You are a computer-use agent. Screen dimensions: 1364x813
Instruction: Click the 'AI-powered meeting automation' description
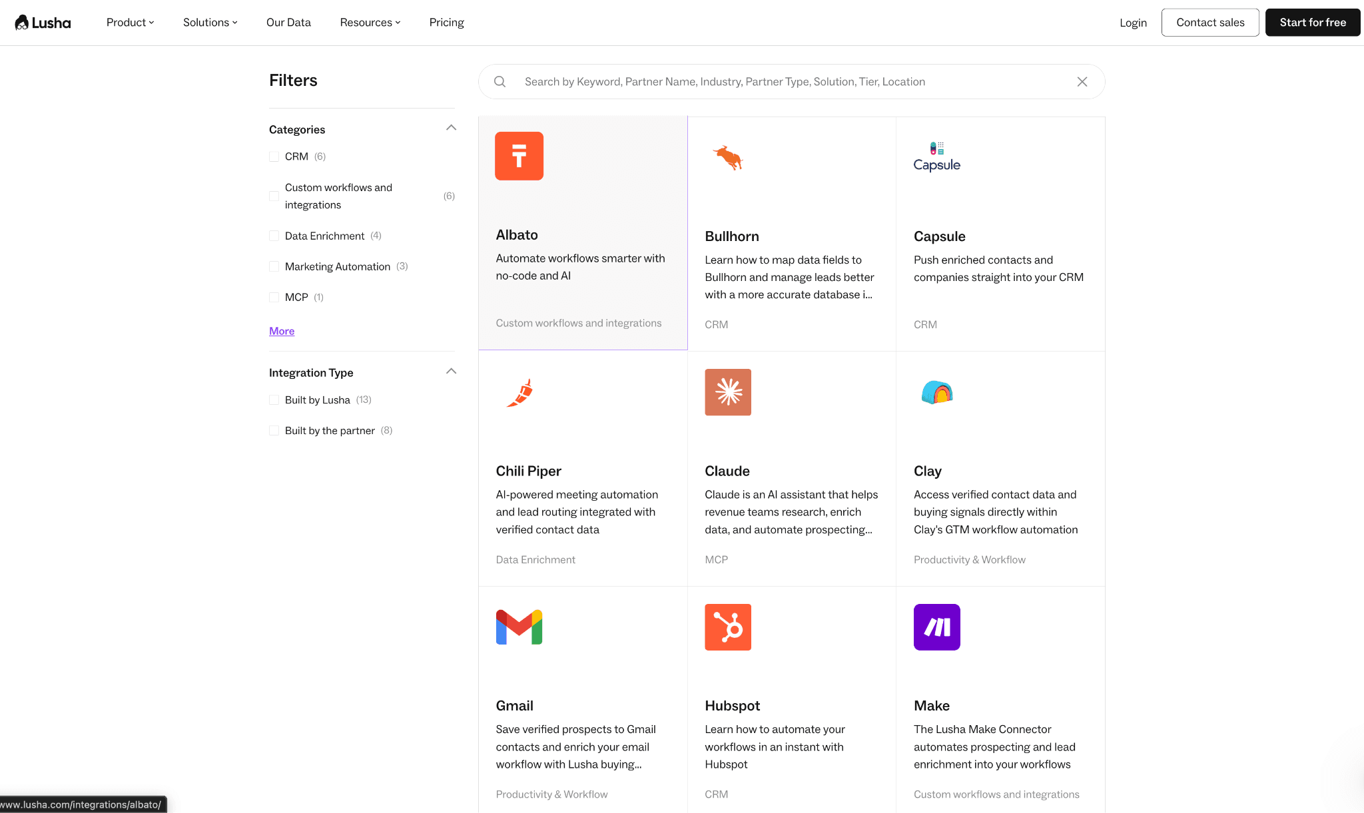(577, 512)
